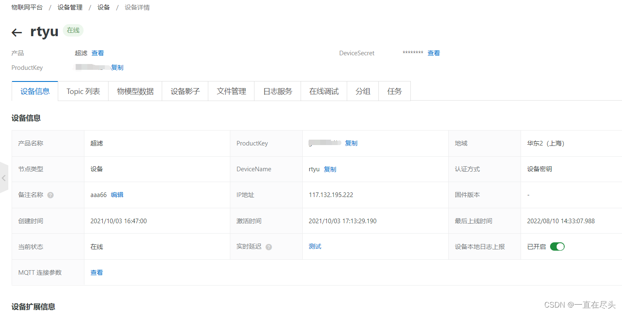Click 测试 to test real-time latency
Screen dimensions: 622x313
[315, 246]
